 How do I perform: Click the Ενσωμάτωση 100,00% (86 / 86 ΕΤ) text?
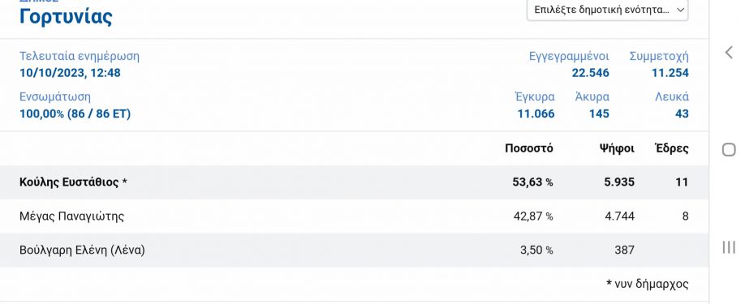75,113
